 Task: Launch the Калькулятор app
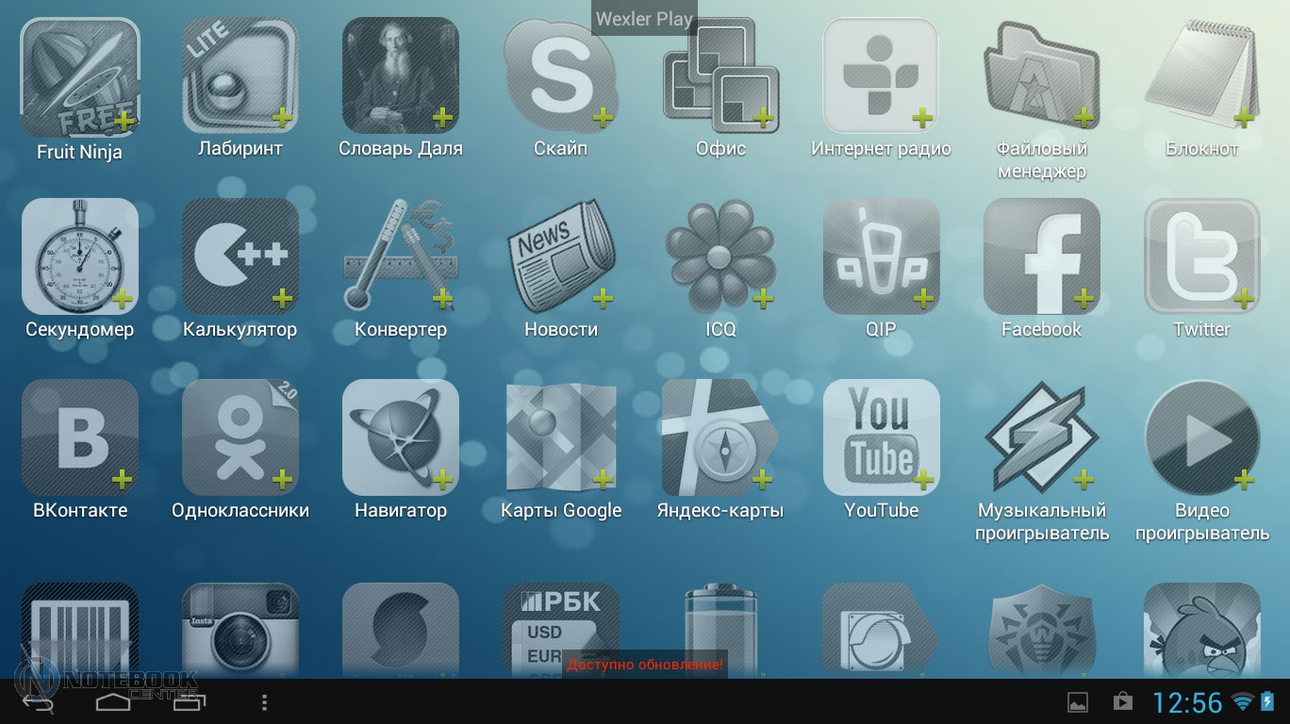click(240, 256)
